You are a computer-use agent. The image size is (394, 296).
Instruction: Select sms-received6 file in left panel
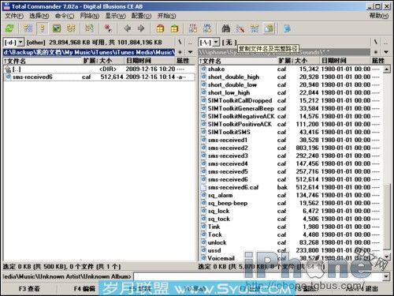pyautogui.click(x=99, y=77)
